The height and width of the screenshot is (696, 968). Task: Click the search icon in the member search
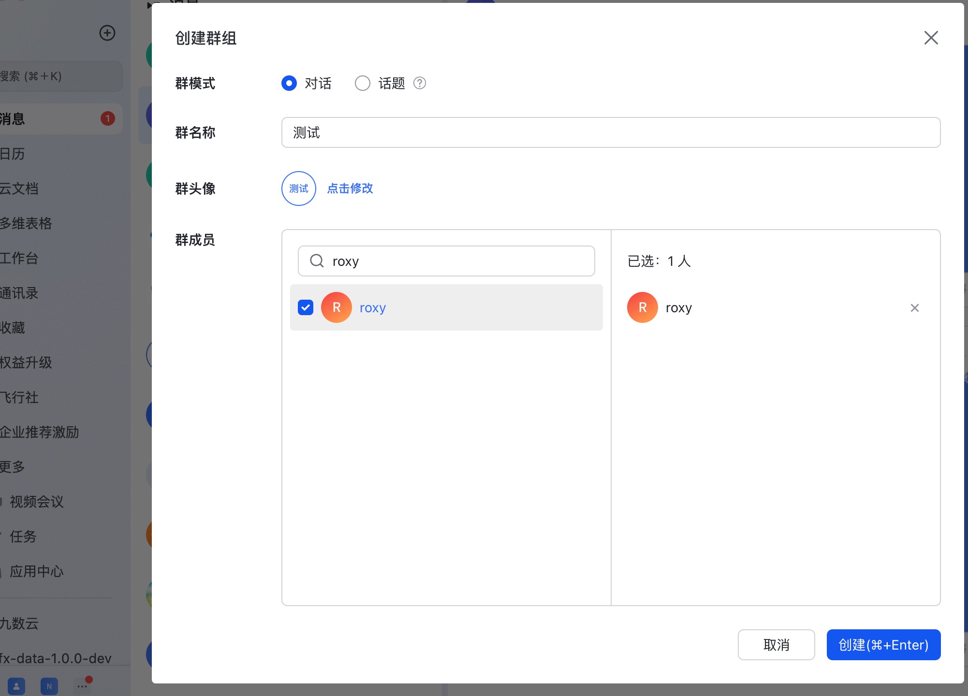click(317, 261)
